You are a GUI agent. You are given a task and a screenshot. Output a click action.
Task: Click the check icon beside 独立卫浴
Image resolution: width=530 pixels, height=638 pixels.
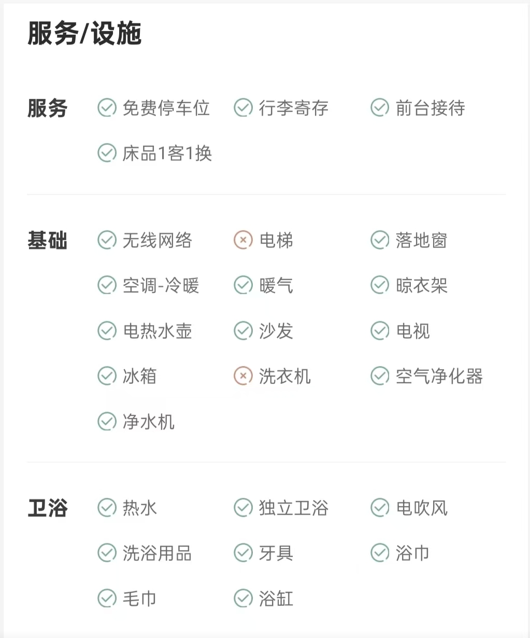tap(243, 508)
